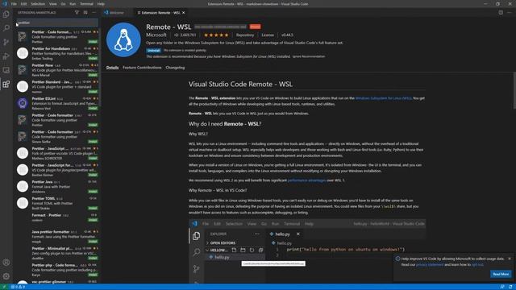Select the Details tab

coord(112,68)
